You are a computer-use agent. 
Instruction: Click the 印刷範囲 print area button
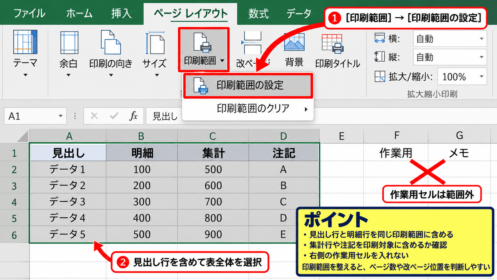pyautogui.click(x=204, y=49)
